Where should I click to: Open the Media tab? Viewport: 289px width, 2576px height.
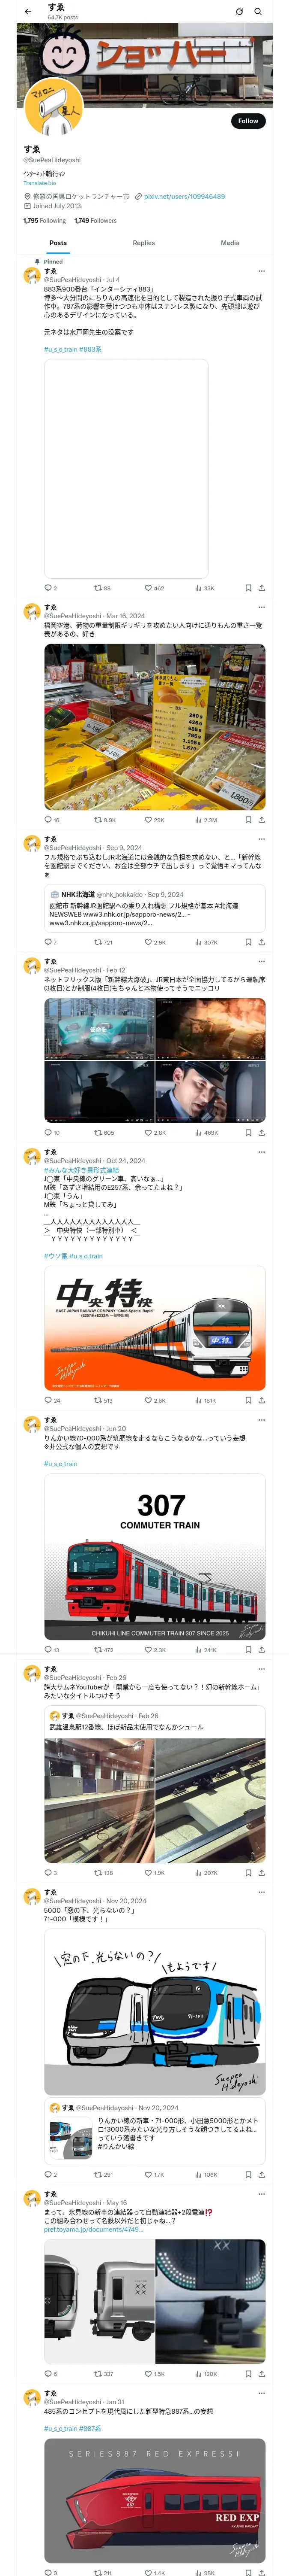[x=230, y=243]
